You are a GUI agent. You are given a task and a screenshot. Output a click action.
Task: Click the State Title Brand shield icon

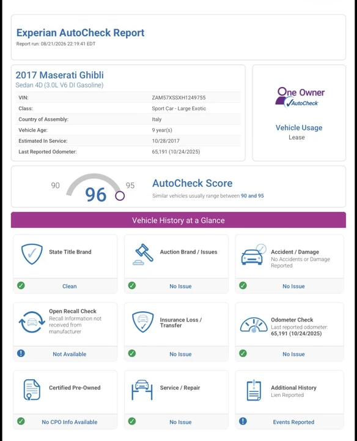32,254
